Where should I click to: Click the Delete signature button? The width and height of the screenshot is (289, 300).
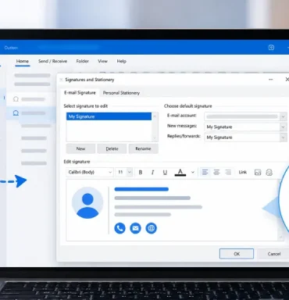tap(112, 148)
